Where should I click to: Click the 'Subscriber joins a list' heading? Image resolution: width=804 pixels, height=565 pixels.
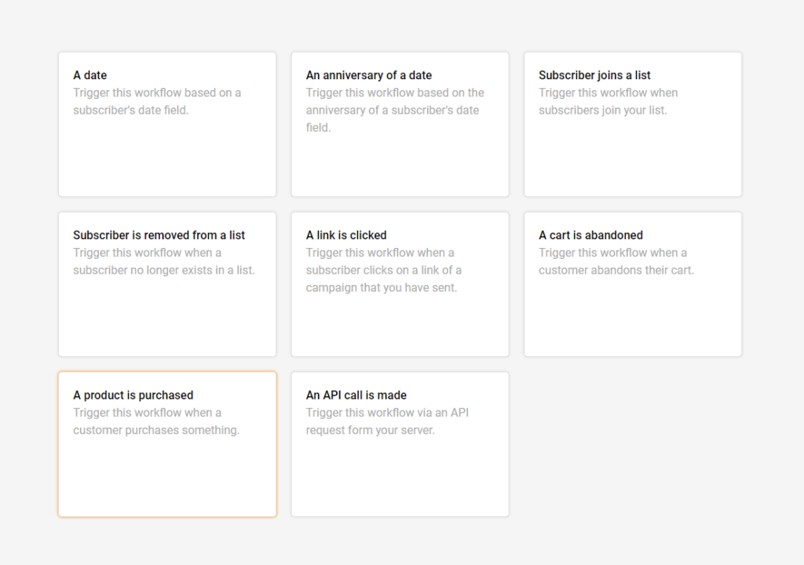click(x=594, y=75)
